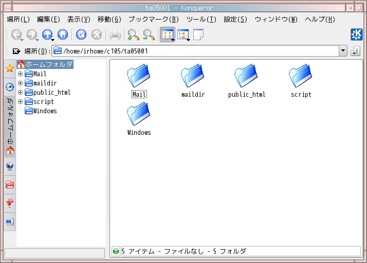Click the blank page toolbar icon
367x263 pixels.
(x=198, y=34)
